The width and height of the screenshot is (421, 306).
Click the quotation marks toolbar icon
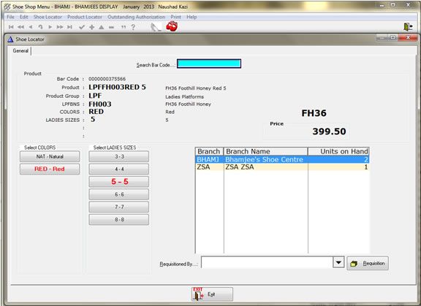[124, 27]
